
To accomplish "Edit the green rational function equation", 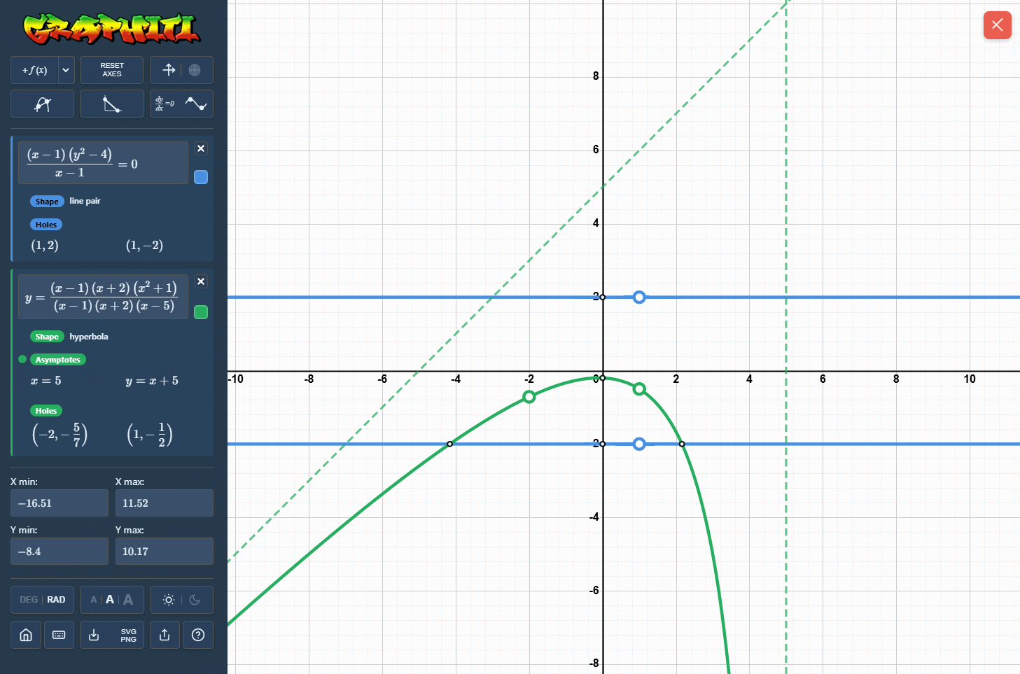I will 103,297.
